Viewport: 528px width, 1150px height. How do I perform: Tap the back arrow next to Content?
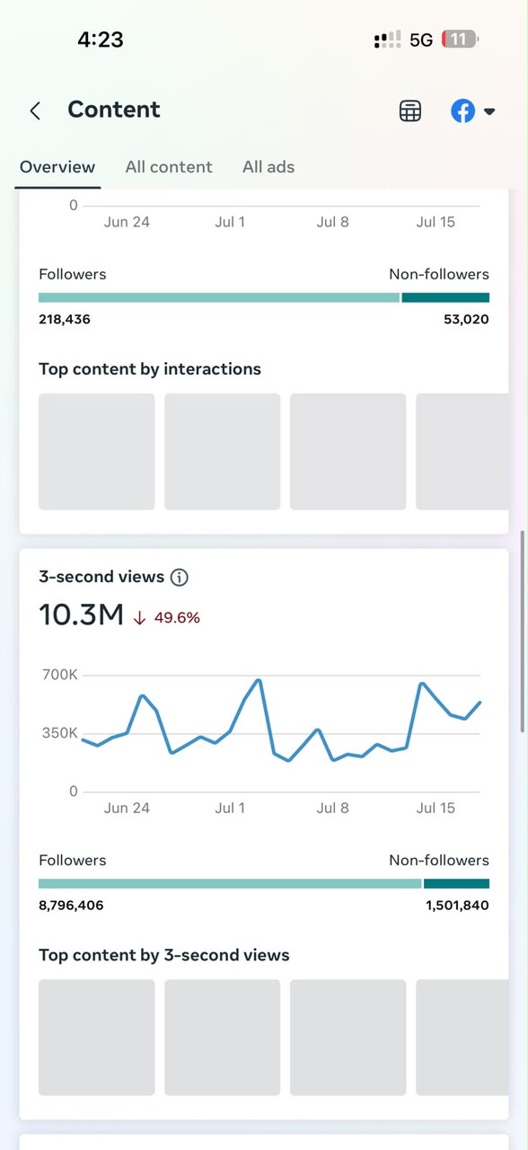(x=35, y=111)
